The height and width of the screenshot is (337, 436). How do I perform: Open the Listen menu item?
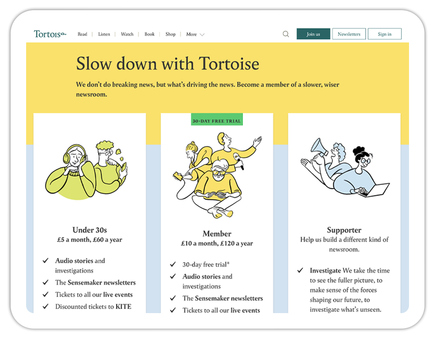point(104,34)
